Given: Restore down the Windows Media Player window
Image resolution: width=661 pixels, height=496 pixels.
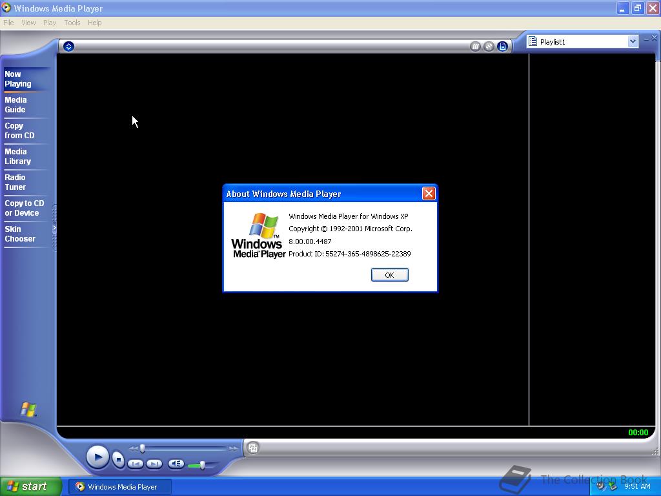Looking at the screenshot, I should pos(638,8).
